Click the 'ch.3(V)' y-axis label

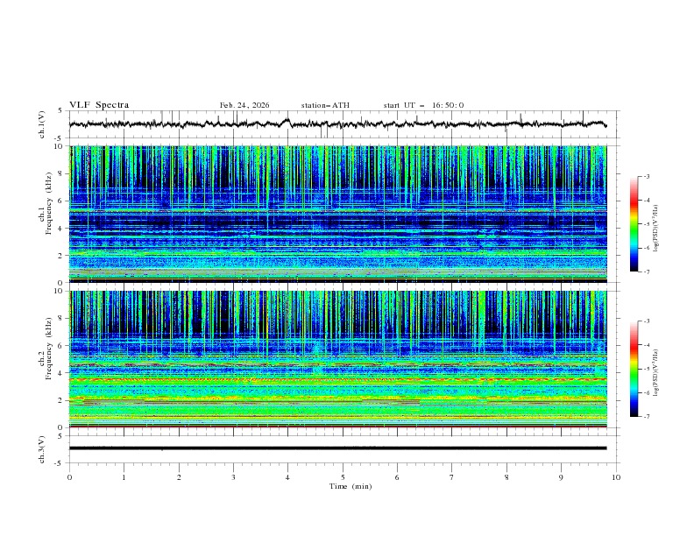pos(42,448)
